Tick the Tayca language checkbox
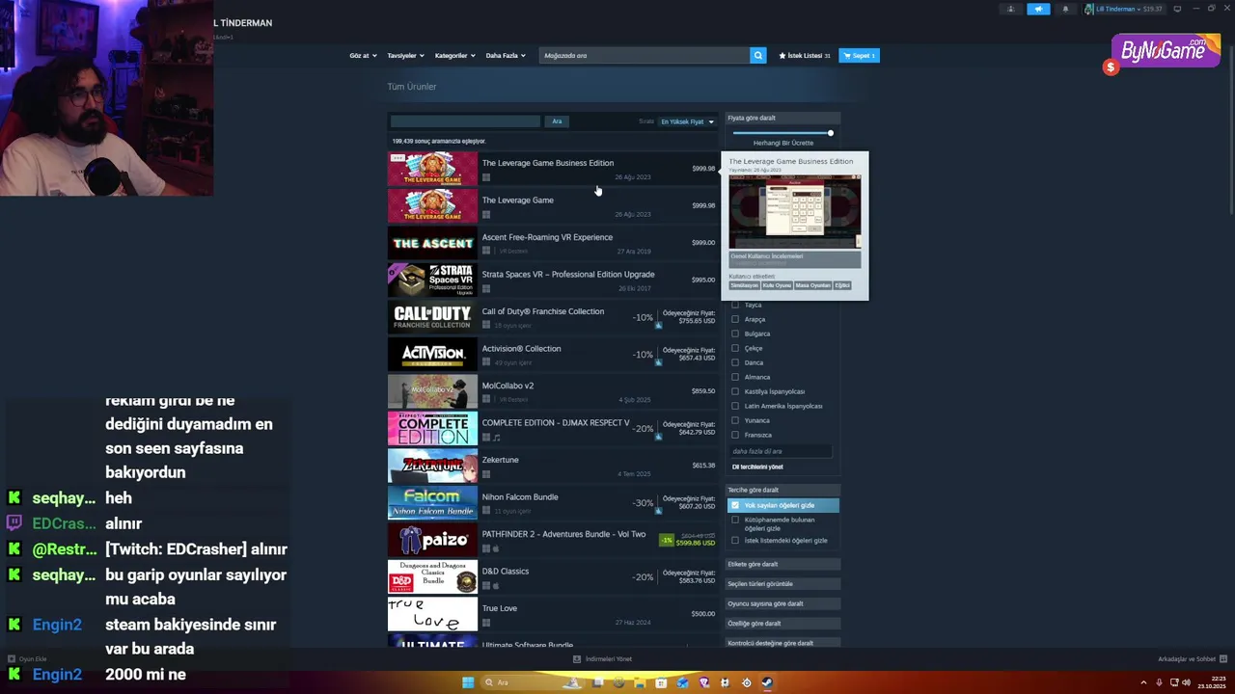Screen dimensions: 1235x694 [735, 305]
